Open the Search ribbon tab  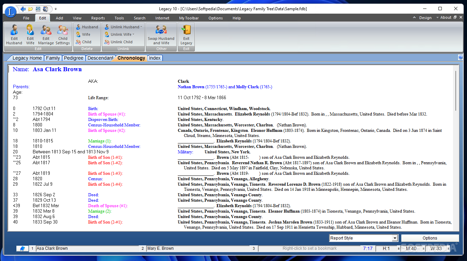pyautogui.click(x=139, y=18)
